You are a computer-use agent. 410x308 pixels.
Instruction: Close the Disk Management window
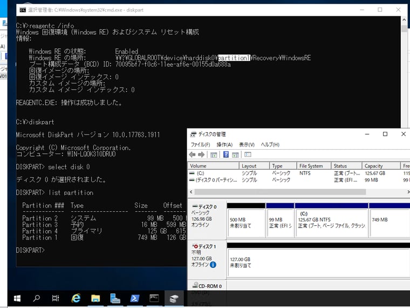point(403,134)
